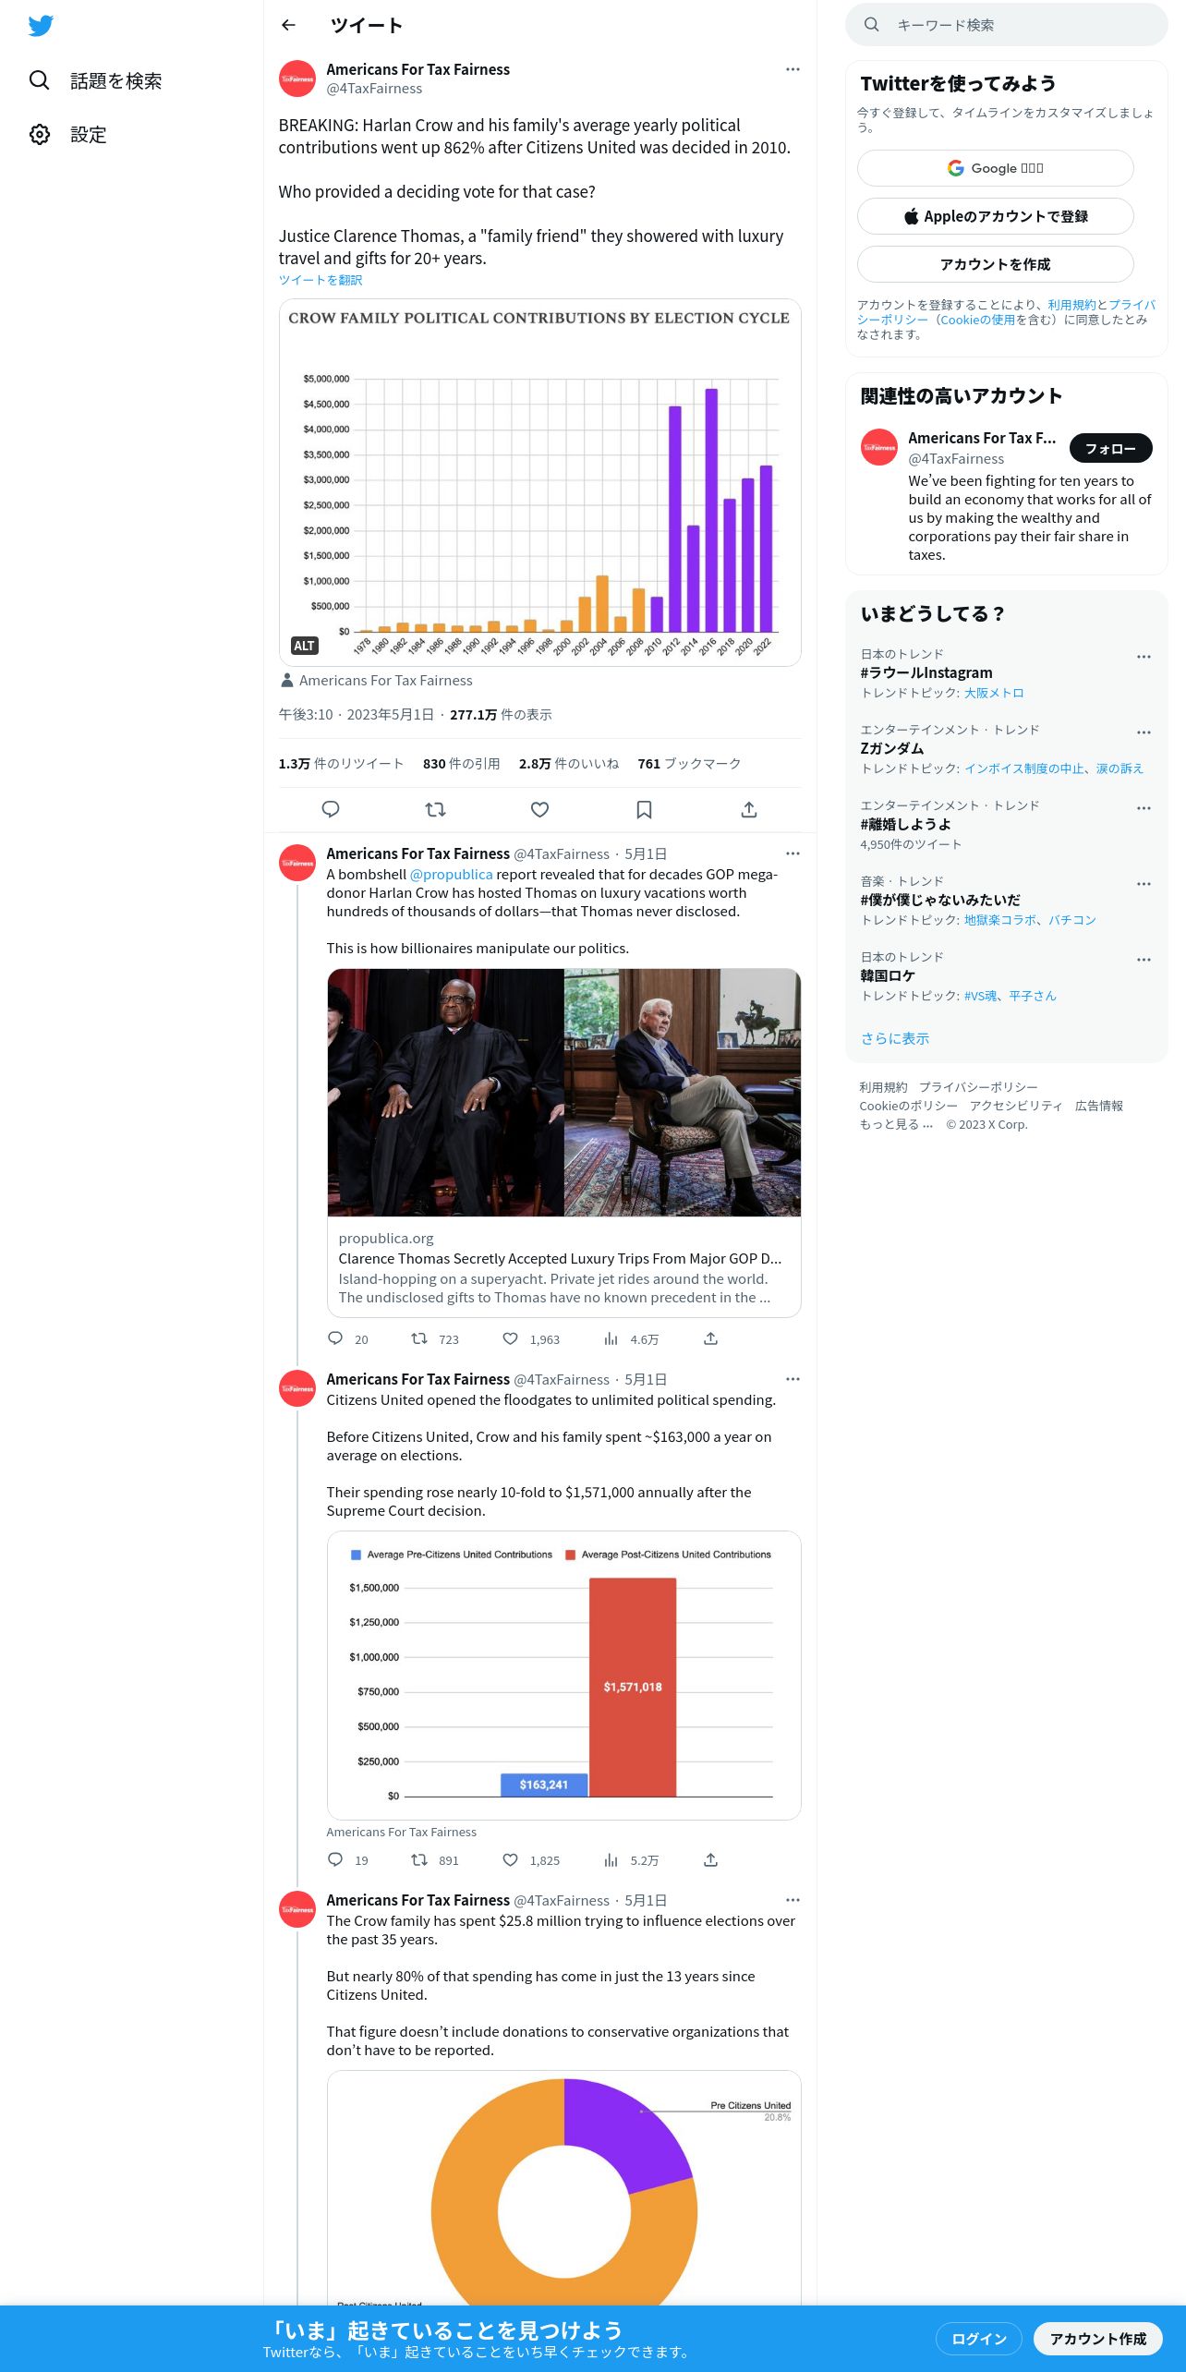Go back using the arrow icon
The image size is (1186, 2372).
(x=288, y=25)
